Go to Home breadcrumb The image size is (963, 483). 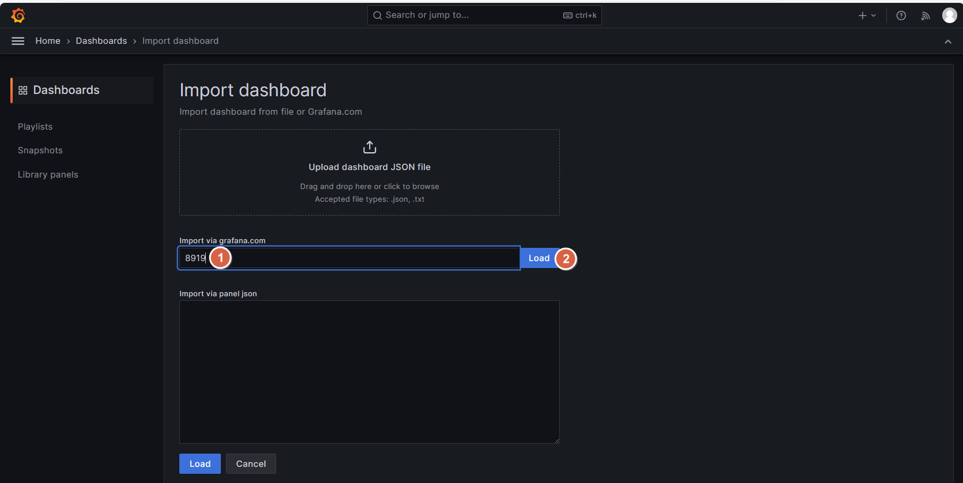pyautogui.click(x=48, y=41)
